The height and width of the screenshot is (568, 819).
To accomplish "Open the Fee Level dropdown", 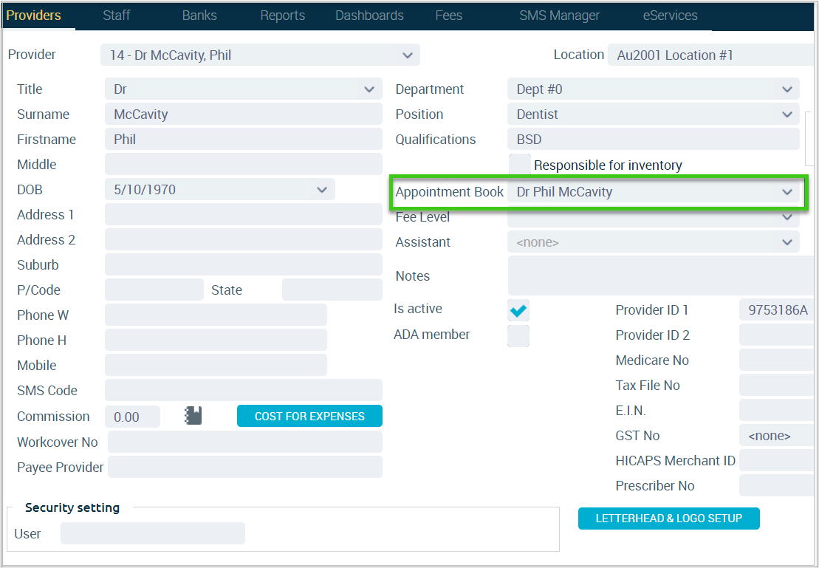I will coord(653,218).
